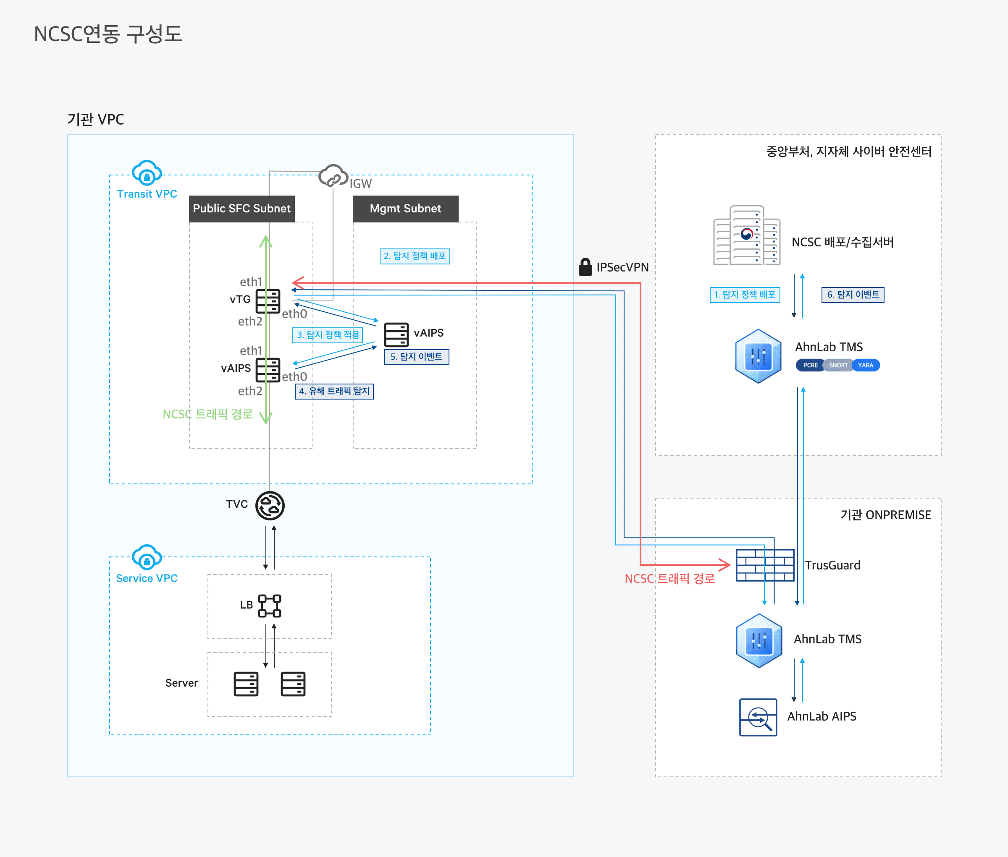This screenshot has width=1008, height=857.
Task: Click the Transit VPC cloud lock icon
Action: point(146,173)
